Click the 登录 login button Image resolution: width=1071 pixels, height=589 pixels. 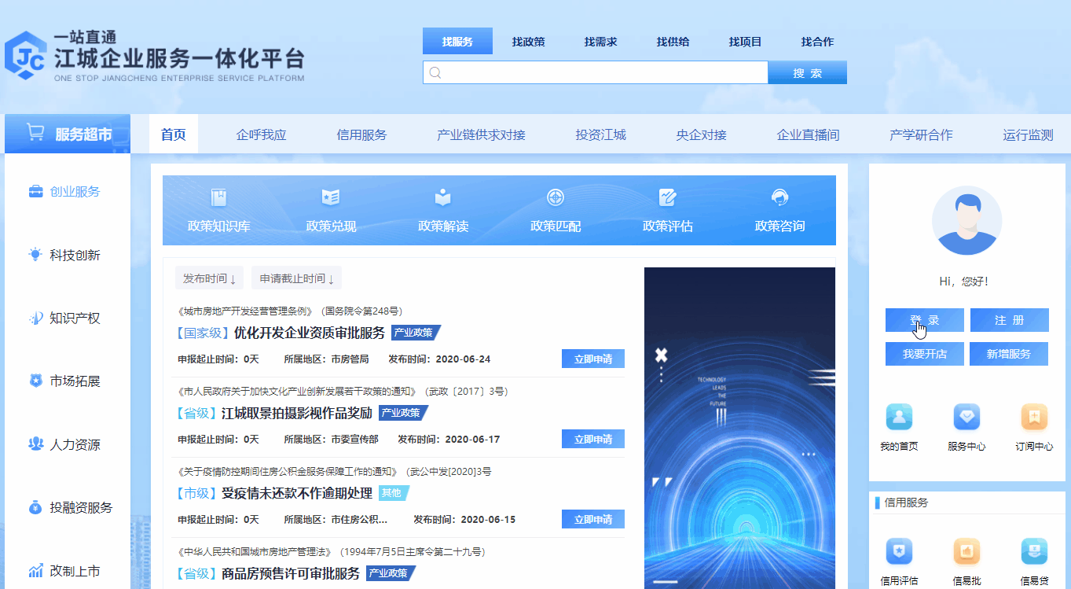coord(924,320)
